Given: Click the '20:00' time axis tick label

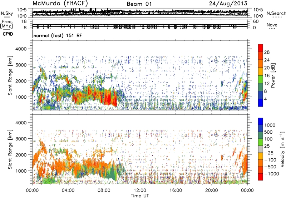Looking at the screenshot, I should [211, 190].
